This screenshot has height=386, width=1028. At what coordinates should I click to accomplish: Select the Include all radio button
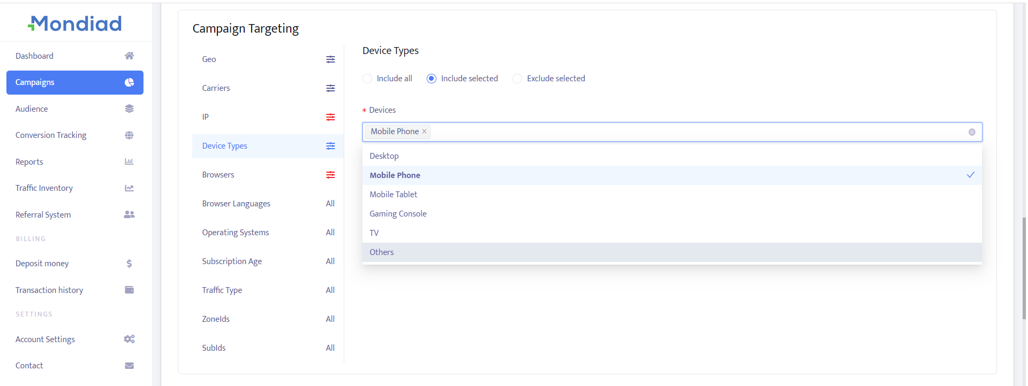(x=367, y=79)
